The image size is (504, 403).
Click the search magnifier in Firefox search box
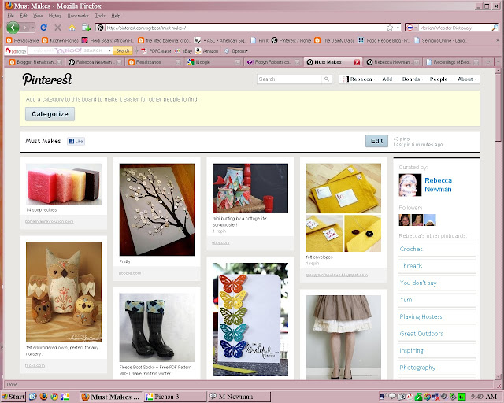(495, 28)
